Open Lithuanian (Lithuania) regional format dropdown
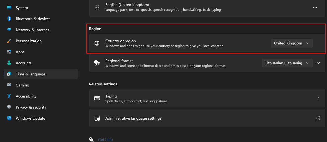The width and height of the screenshot is (327, 142). (287, 63)
